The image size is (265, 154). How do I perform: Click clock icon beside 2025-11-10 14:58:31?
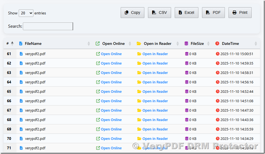(x=218, y=73)
